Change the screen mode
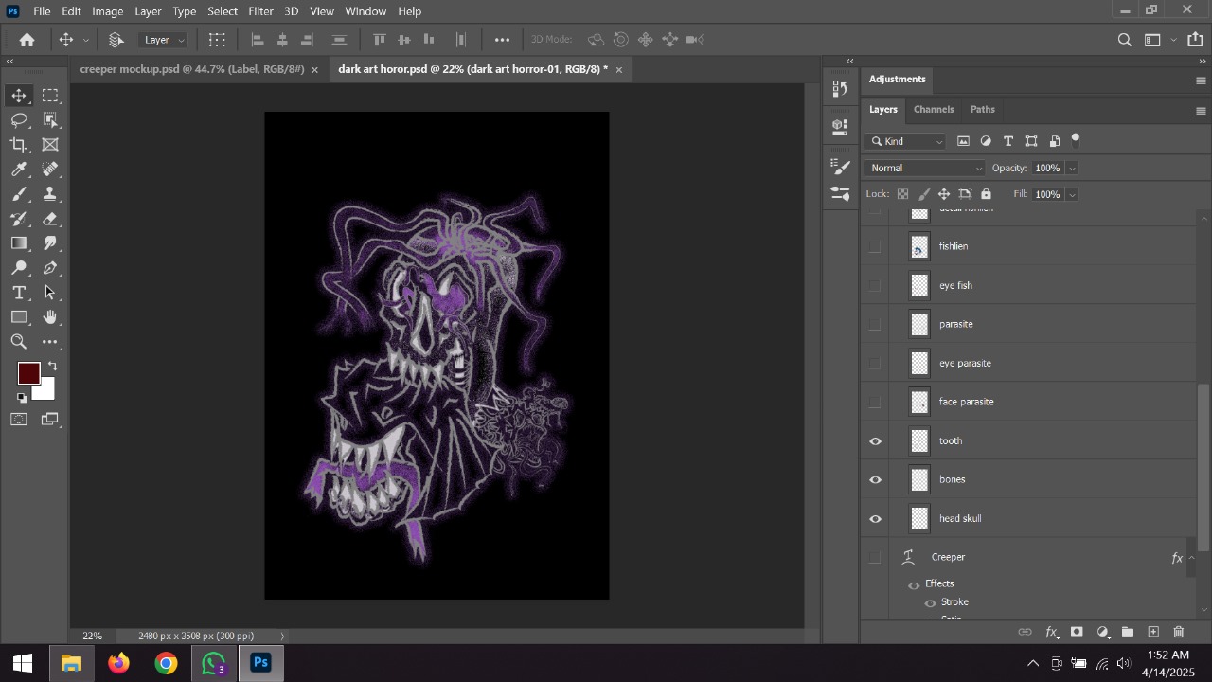1212x682 pixels. [50, 420]
